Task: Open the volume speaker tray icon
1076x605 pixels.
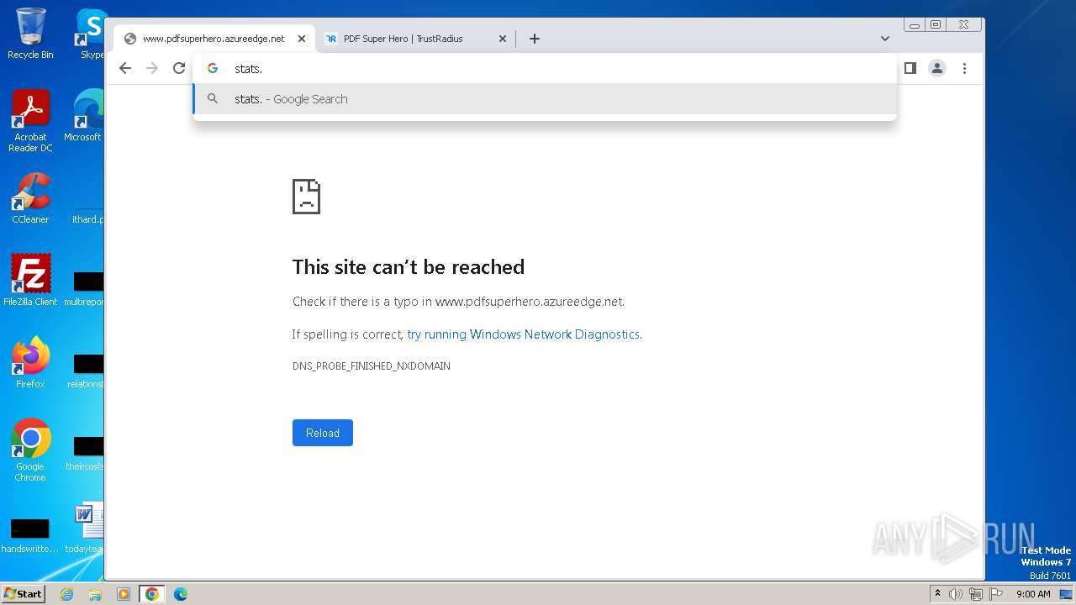Action: pos(956,594)
